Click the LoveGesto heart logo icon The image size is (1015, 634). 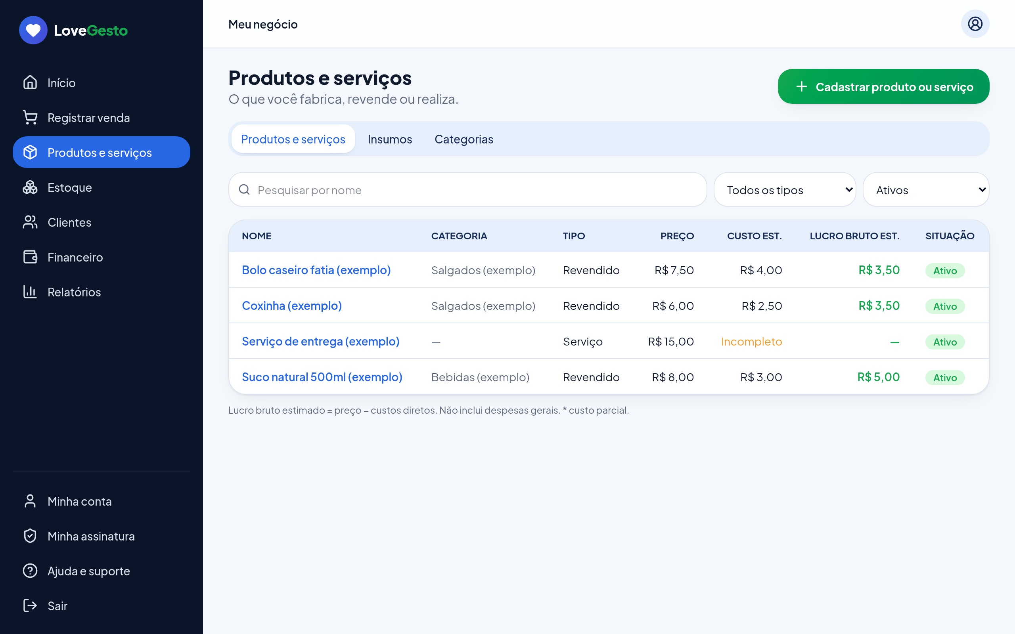click(x=33, y=30)
